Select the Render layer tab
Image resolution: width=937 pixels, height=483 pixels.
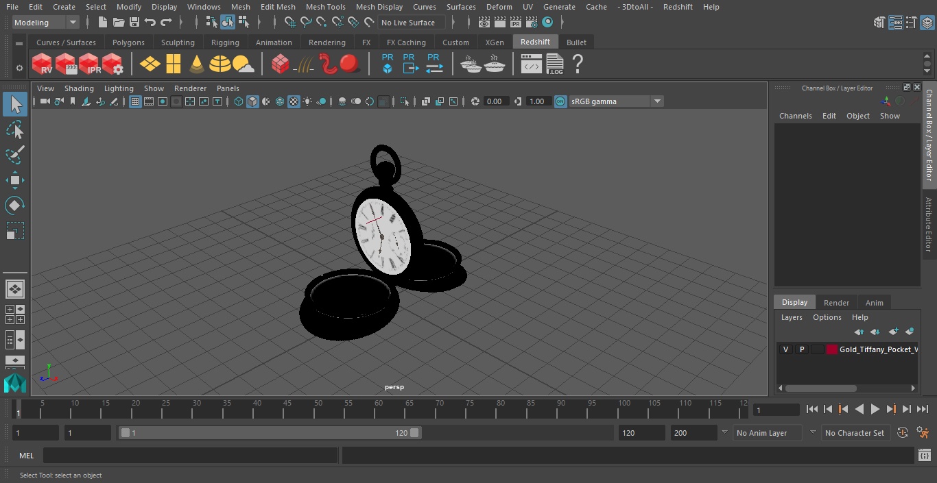click(836, 303)
